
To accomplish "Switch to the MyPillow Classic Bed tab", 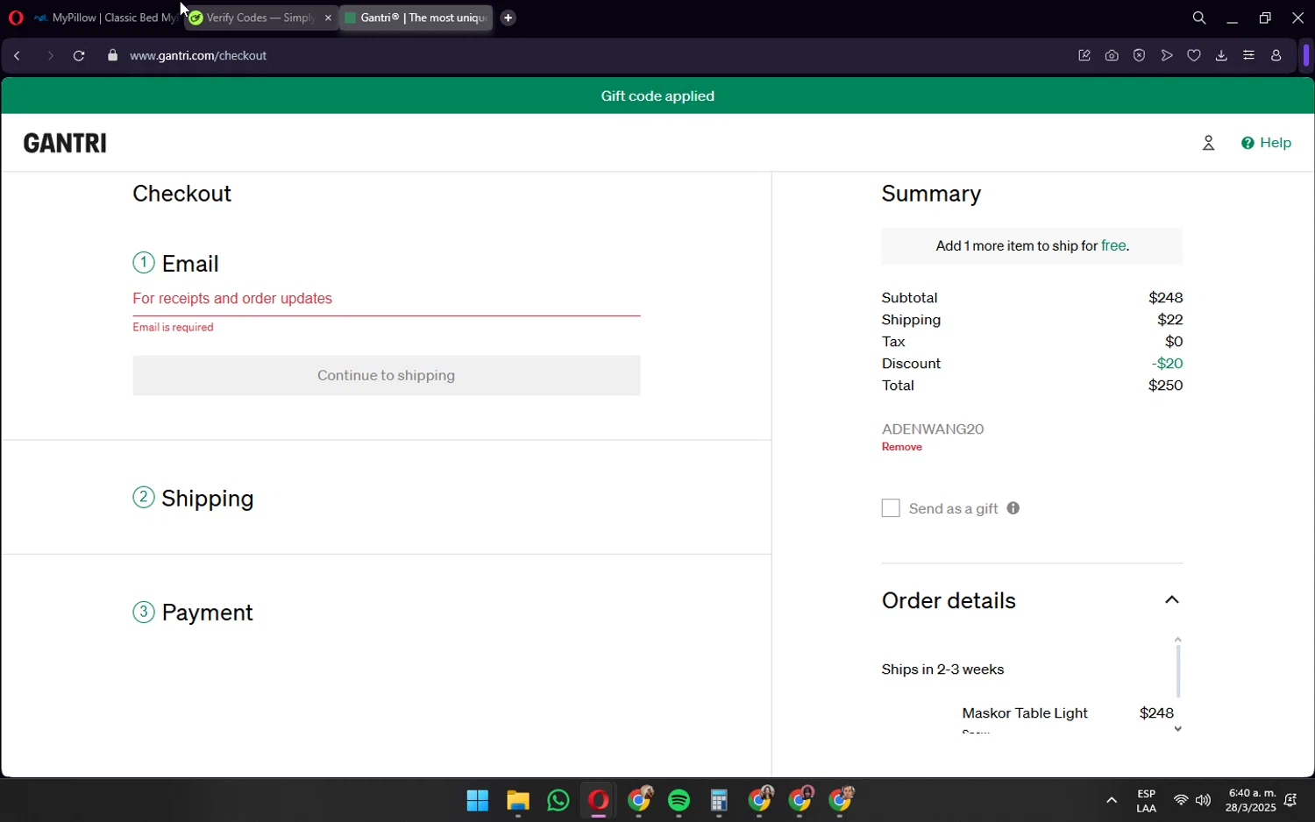I will [105, 18].
